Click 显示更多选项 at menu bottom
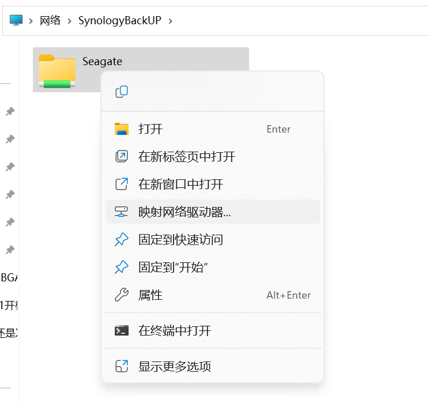Screen dimensions: 429x403 (213, 366)
